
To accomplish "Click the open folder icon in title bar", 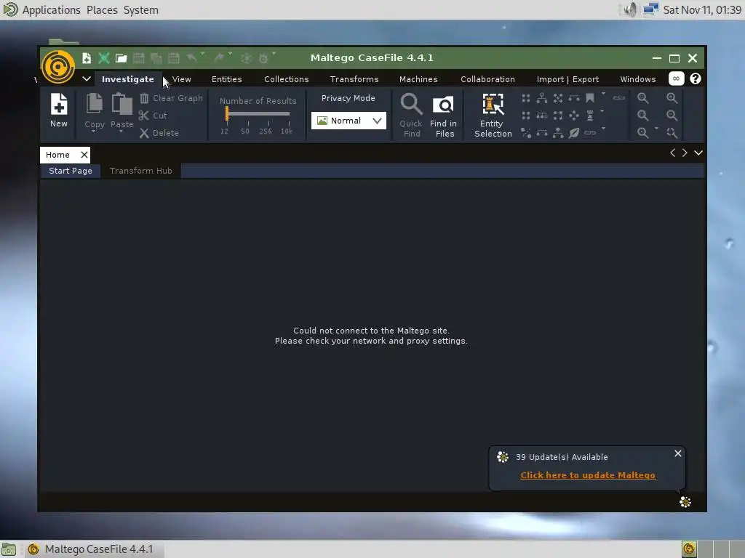I will [x=121, y=58].
